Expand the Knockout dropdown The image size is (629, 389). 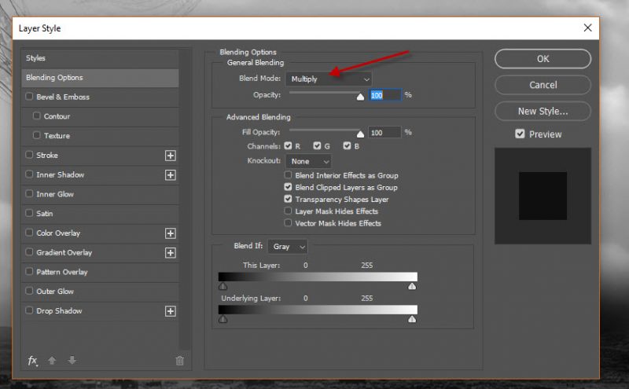coord(309,161)
